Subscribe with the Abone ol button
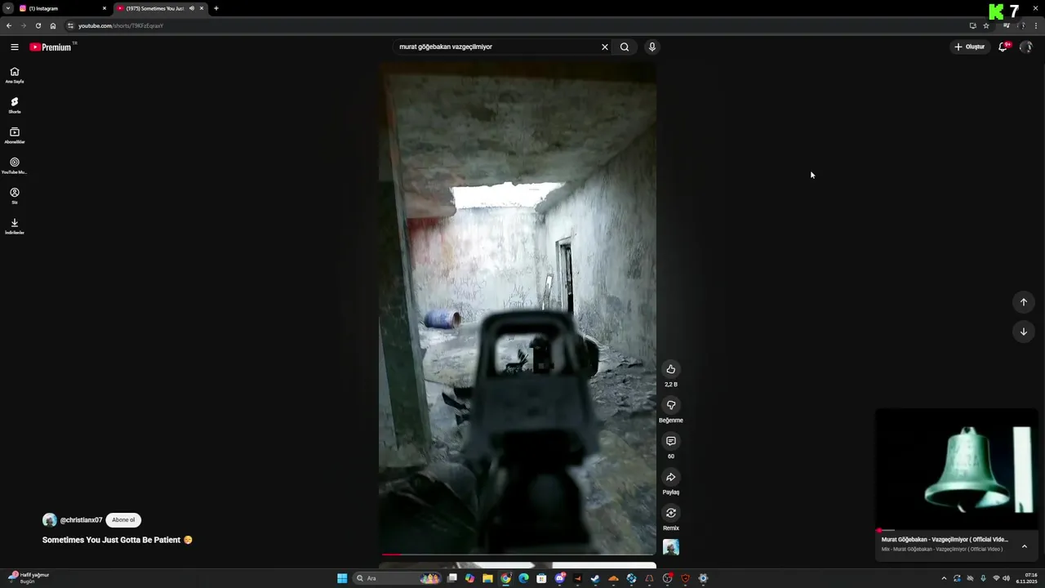 123,520
